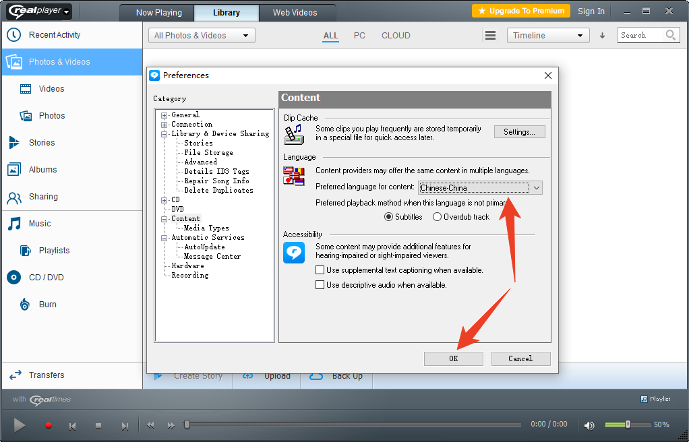Select the Subtitles radio button
Screen dimensions: 689x442
[x=388, y=217]
